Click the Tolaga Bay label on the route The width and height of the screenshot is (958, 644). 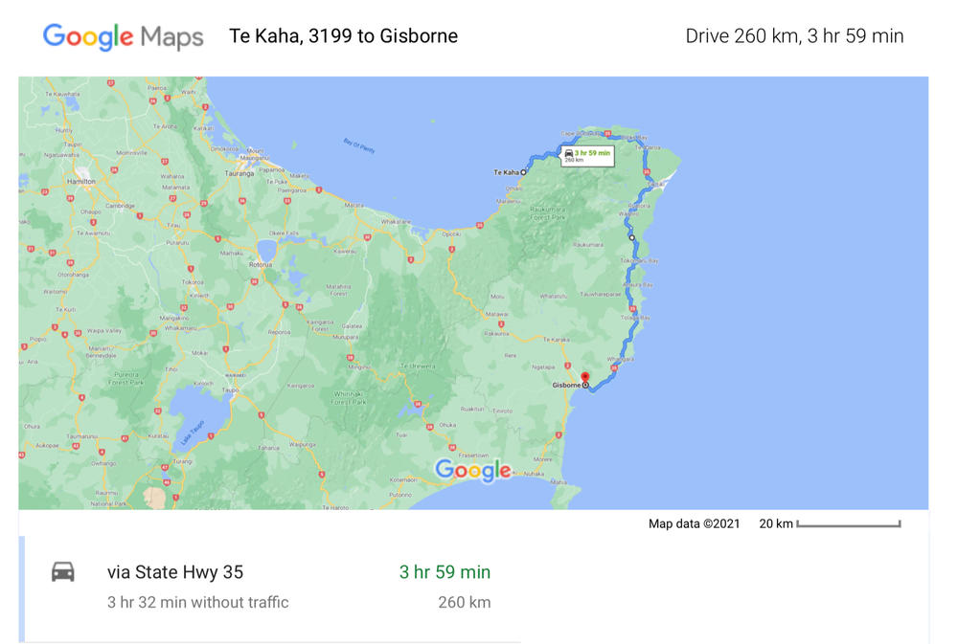click(635, 318)
